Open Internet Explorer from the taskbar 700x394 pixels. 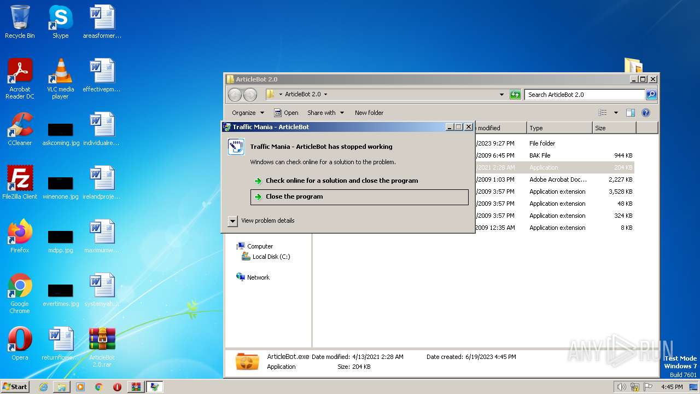(43, 387)
